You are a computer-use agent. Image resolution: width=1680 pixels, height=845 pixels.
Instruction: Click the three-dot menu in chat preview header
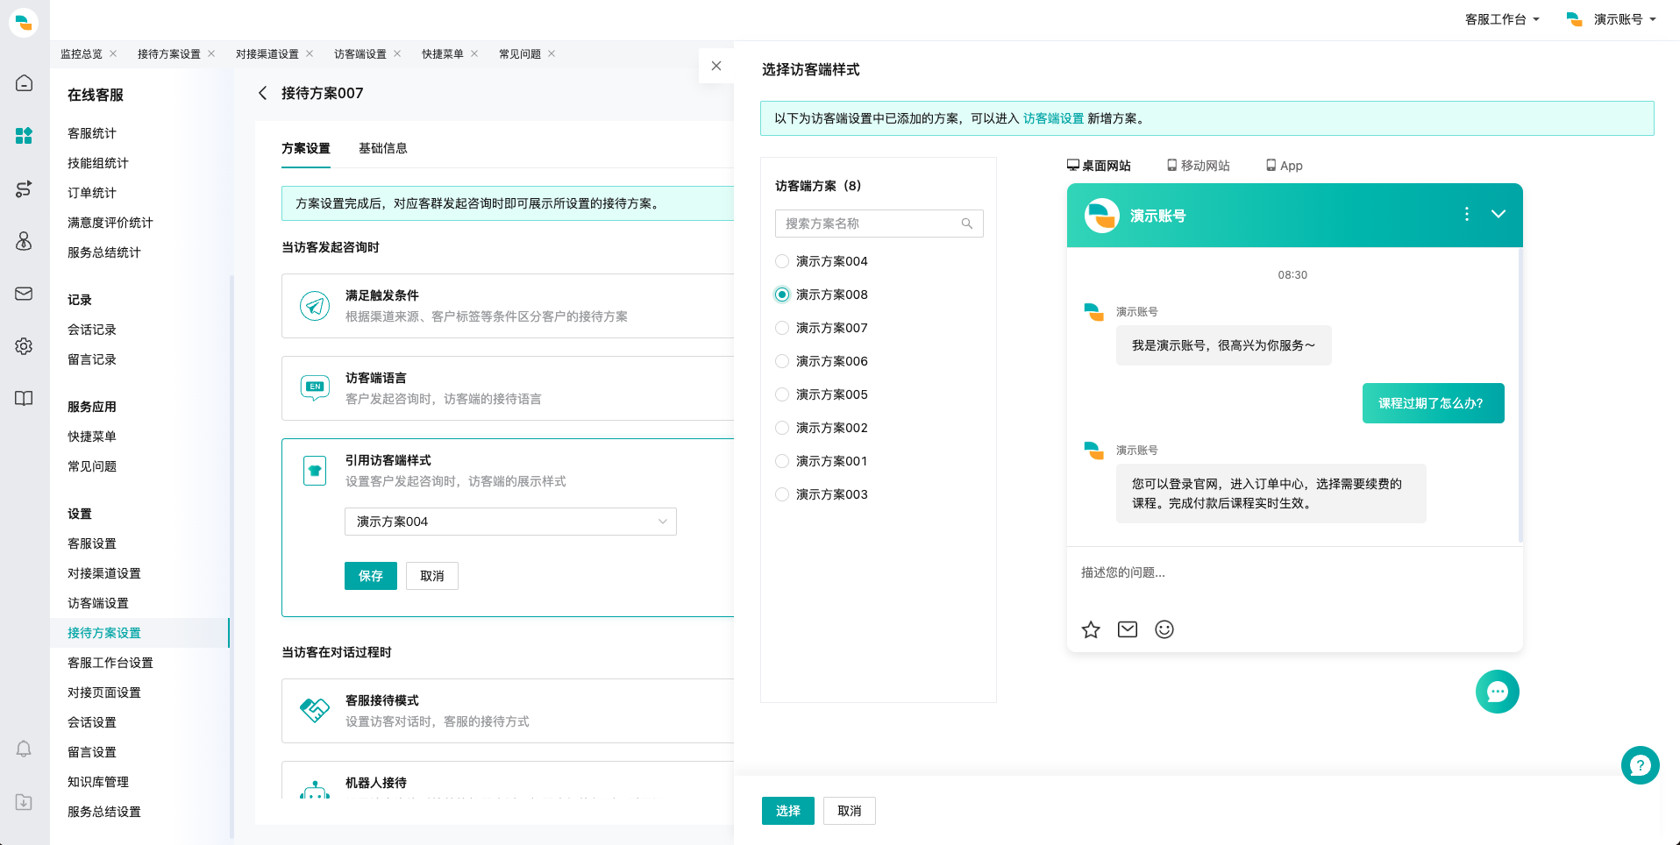1467,214
